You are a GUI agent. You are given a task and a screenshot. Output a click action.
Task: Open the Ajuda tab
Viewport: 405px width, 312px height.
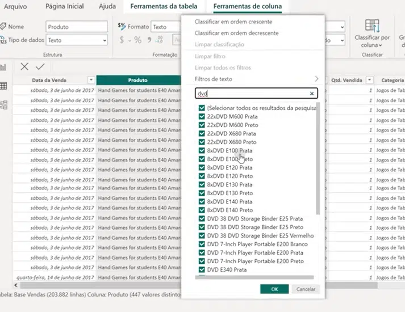click(107, 6)
